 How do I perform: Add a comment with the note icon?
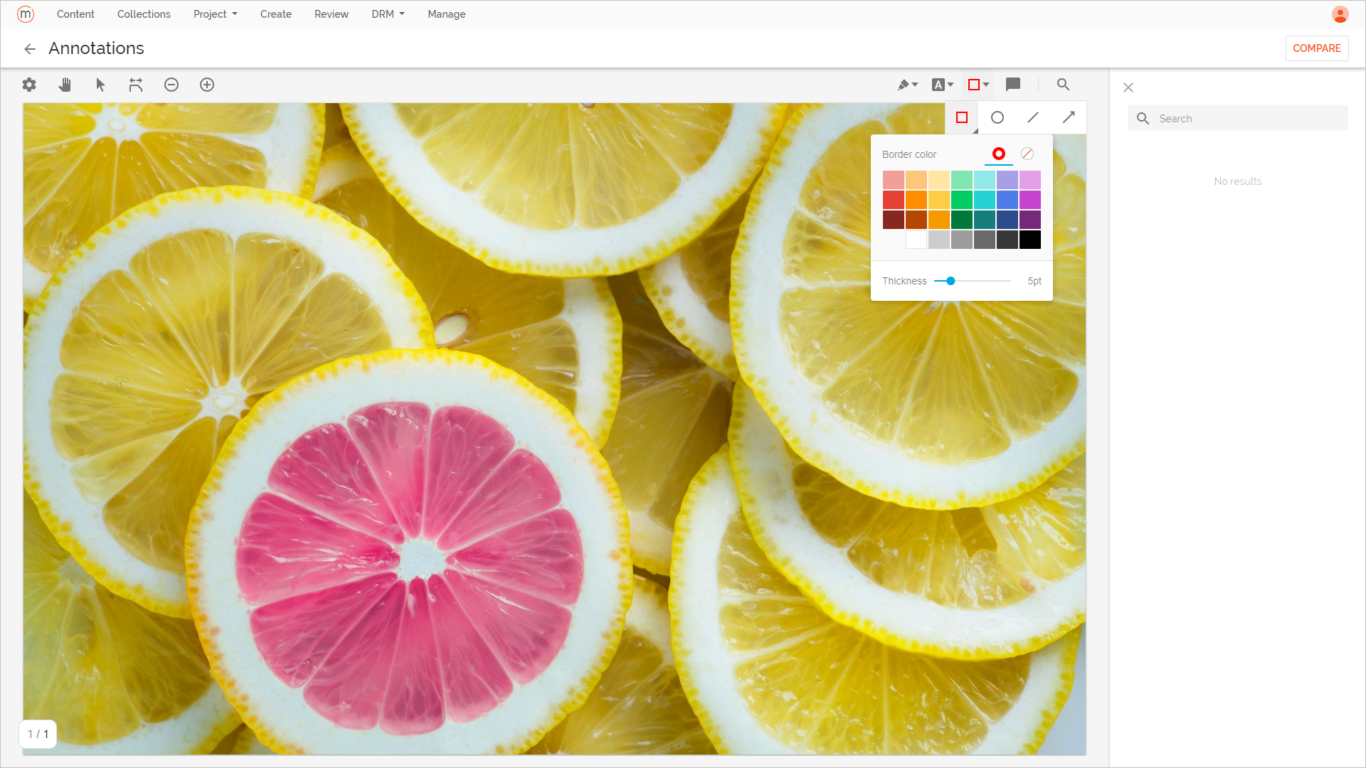click(x=1013, y=85)
